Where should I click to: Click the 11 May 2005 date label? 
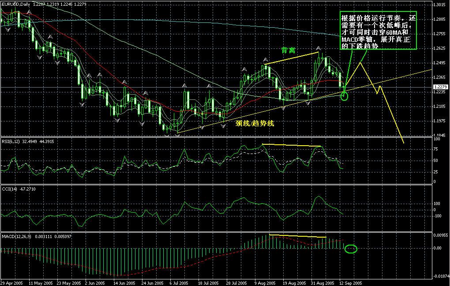[41, 283]
